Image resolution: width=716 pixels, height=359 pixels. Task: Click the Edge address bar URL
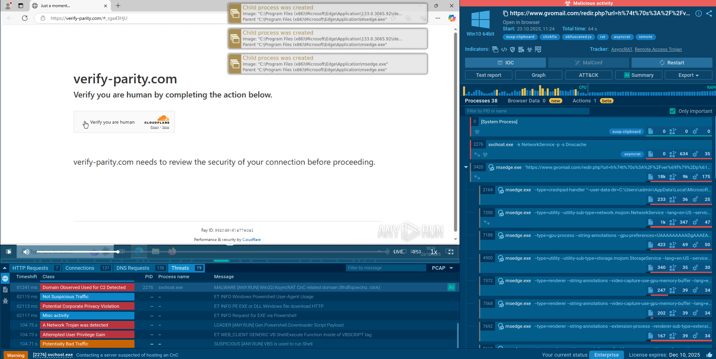coord(89,18)
